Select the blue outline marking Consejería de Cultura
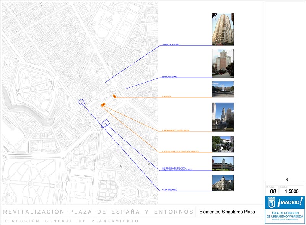 106,123
